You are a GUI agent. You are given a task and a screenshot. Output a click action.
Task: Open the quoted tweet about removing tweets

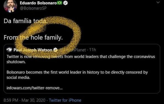pyautogui.click(x=82, y=69)
